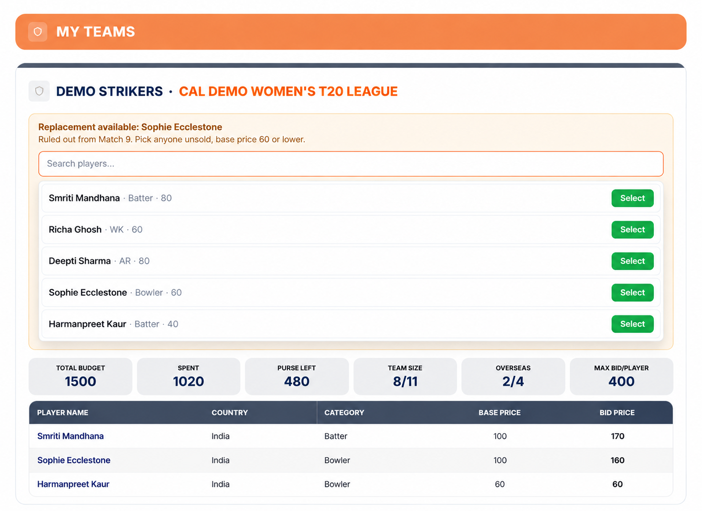Click the MY TEAMS header title
This screenshot has width=702, height=511.
click(x=96, y=32)
